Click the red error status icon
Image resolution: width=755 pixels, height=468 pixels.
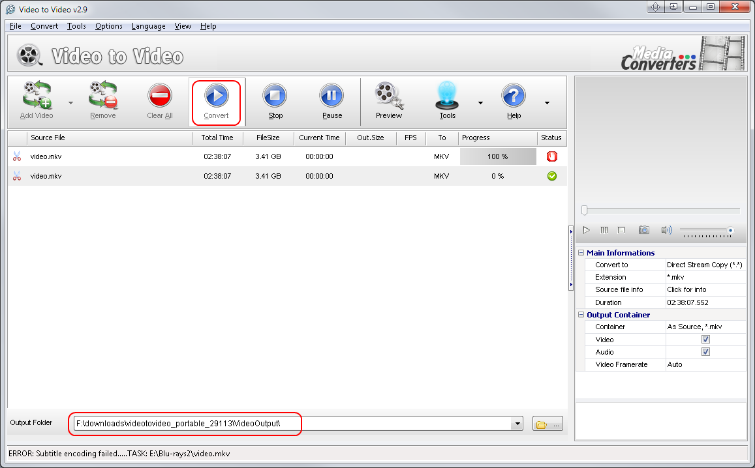click(552, 156)
